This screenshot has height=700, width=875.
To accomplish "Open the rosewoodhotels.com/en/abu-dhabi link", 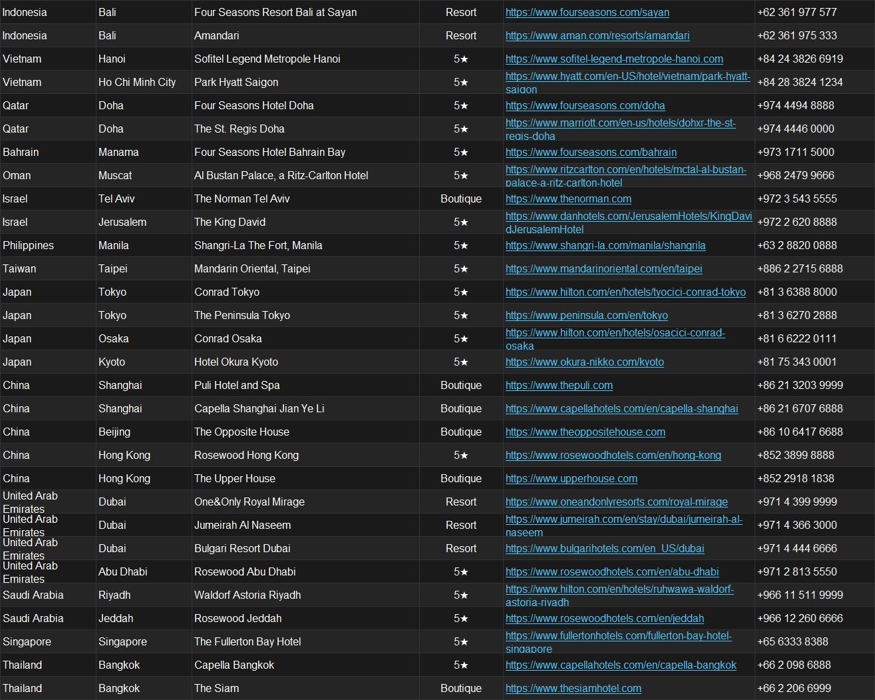I will (x=612, y=572).
